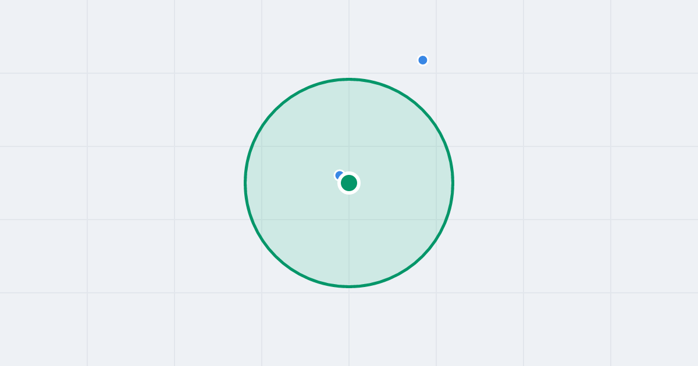Screen dimensions: 698x366
Task: Click the leftmost point of the green circle outline
Action: [x=245, y=183]
